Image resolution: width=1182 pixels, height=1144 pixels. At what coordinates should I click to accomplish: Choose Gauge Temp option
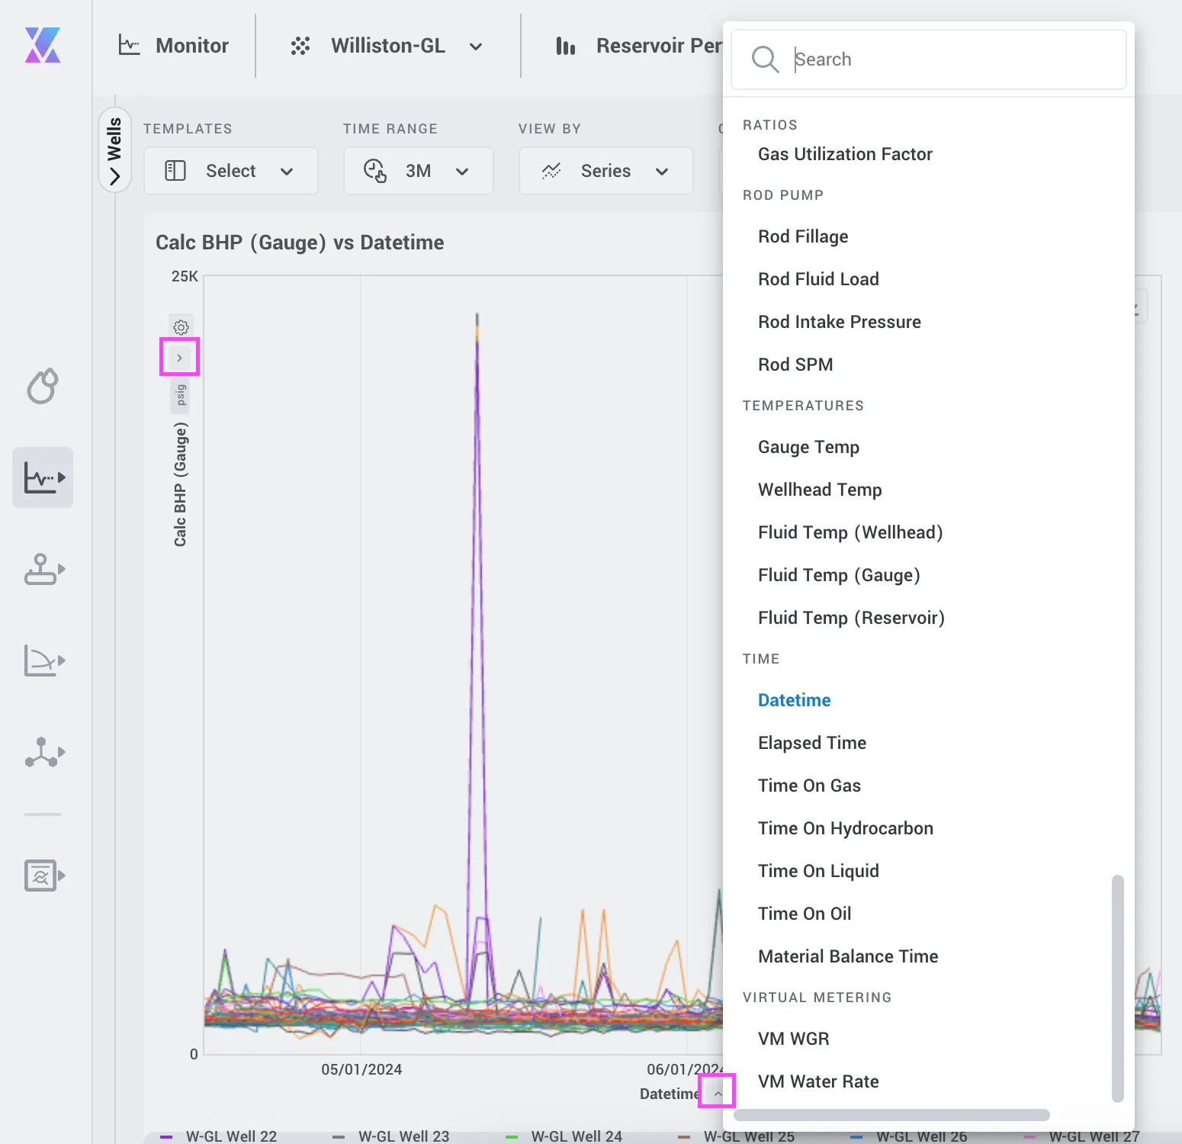click(808, 447)
